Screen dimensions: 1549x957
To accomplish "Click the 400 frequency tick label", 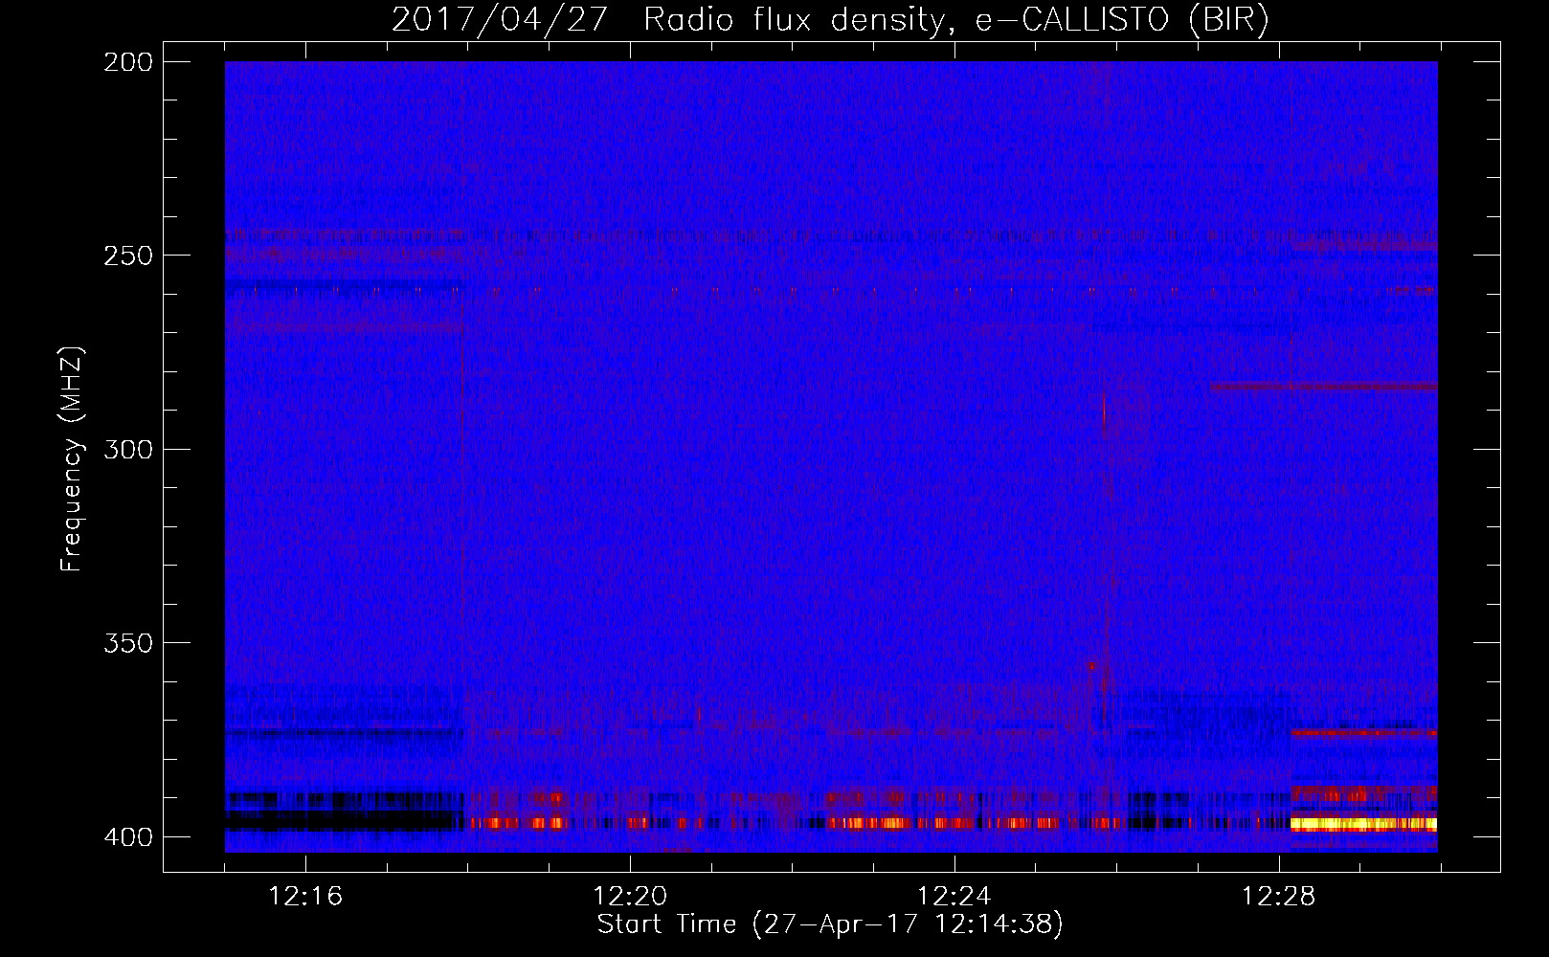I will point(128,836).
